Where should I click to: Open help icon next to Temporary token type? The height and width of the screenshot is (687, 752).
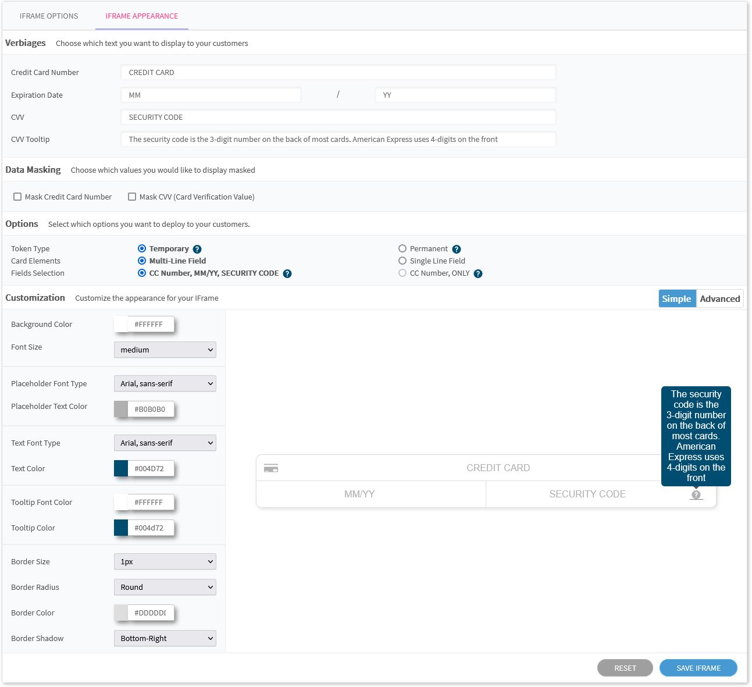tap(197, 248)
